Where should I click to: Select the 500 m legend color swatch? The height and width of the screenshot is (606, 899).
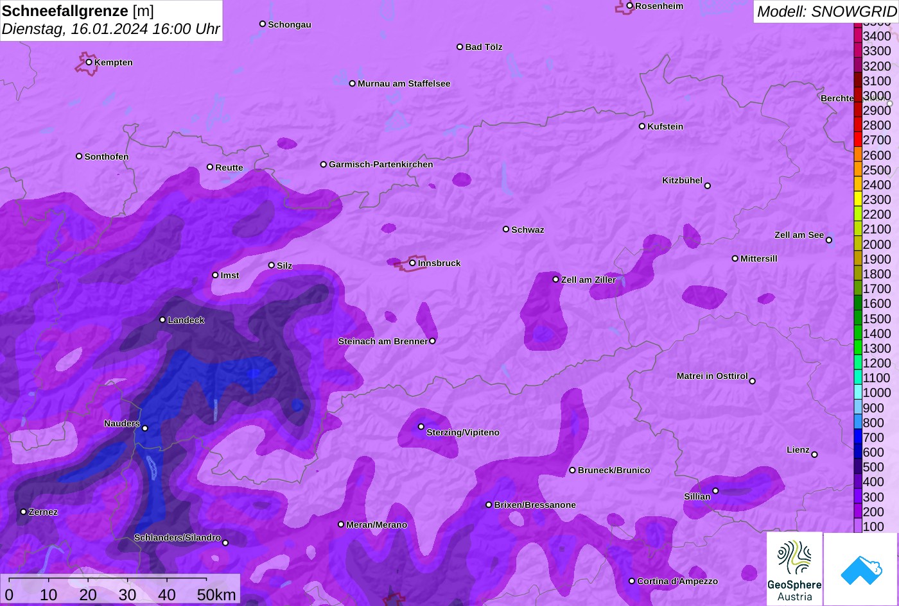[x=857, y=467]
